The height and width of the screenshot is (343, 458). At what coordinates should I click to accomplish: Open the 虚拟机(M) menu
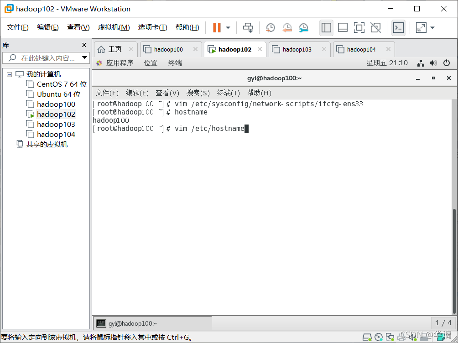pos(114,27)
